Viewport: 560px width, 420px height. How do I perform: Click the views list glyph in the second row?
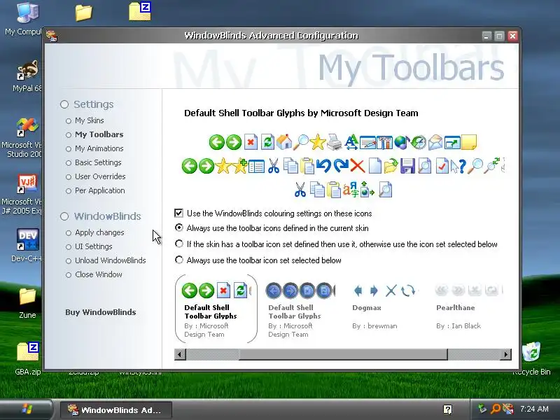pyautogui.click(x=256, y=166)
